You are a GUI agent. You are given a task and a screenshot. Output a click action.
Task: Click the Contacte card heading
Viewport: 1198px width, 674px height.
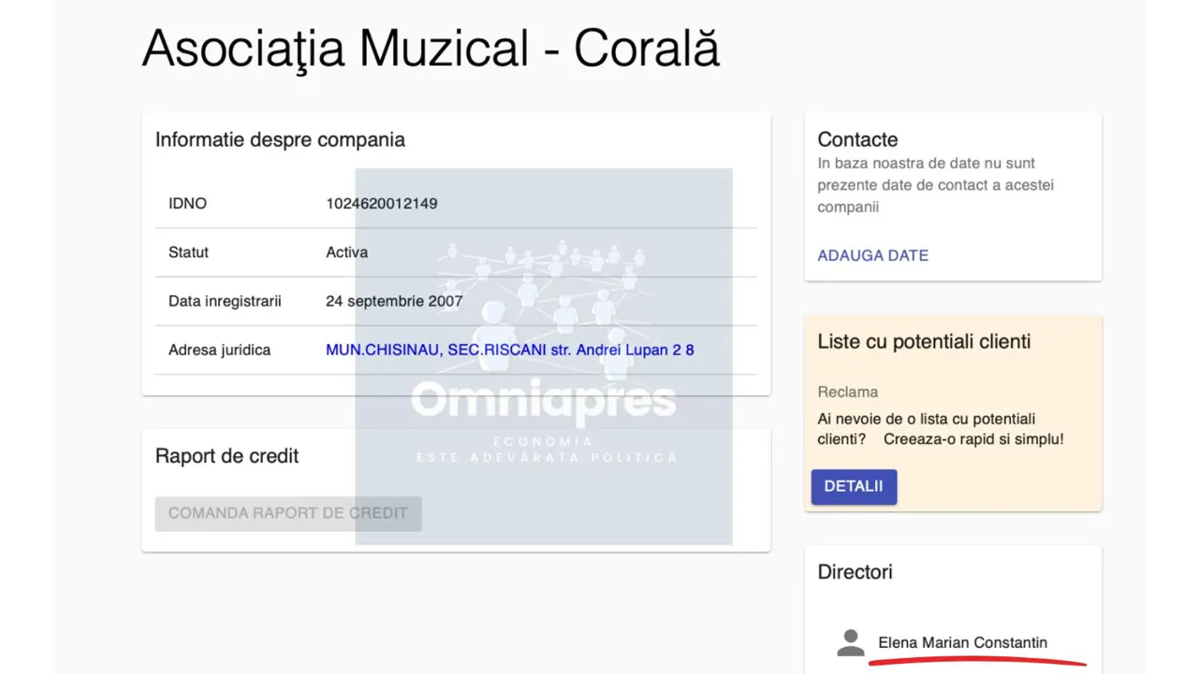[x=857, y=140]
